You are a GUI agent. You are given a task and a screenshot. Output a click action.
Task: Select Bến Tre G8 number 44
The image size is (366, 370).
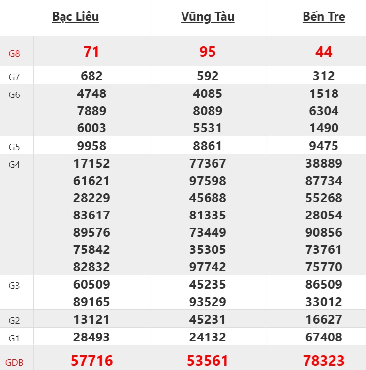pos(324,52)
